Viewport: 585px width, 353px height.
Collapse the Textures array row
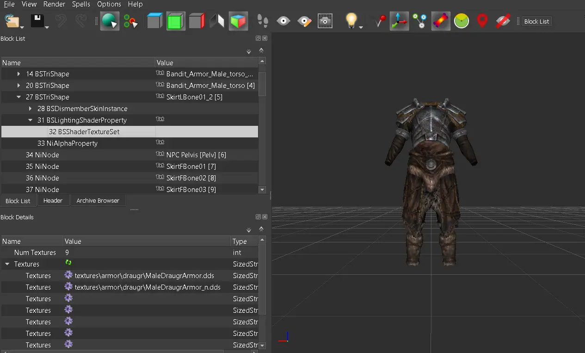click(7, 264)
